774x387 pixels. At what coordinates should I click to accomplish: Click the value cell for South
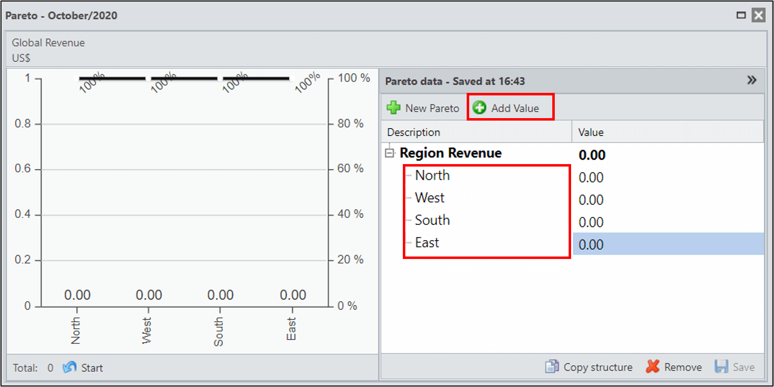tap(668, 222)
